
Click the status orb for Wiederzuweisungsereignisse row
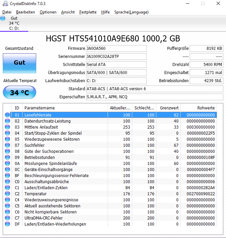pos(7,200)
